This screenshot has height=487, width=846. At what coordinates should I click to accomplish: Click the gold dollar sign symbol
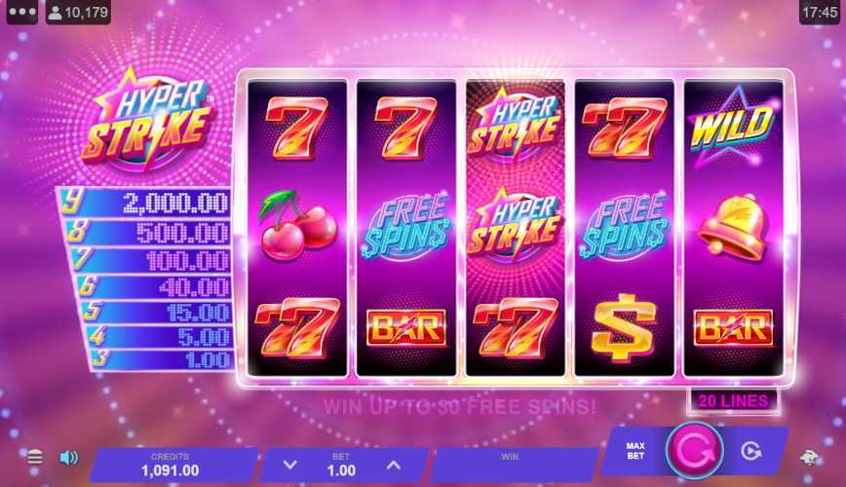pos(624,327)
